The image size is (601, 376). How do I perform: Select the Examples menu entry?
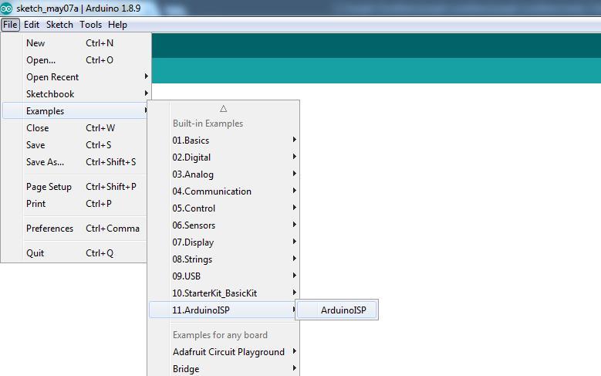coord(75,111)
